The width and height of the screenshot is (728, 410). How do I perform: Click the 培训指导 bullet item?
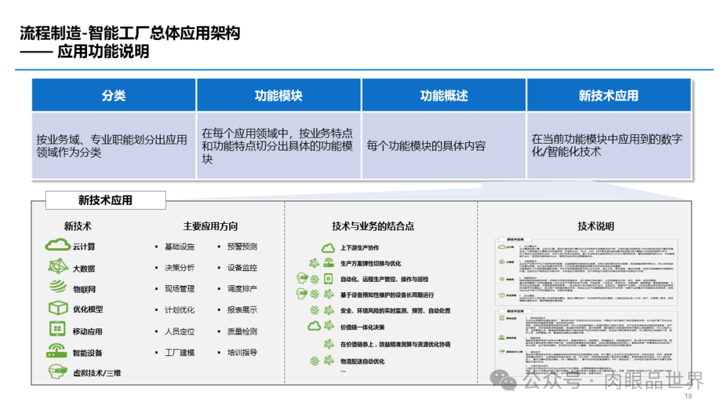(242, 353)
